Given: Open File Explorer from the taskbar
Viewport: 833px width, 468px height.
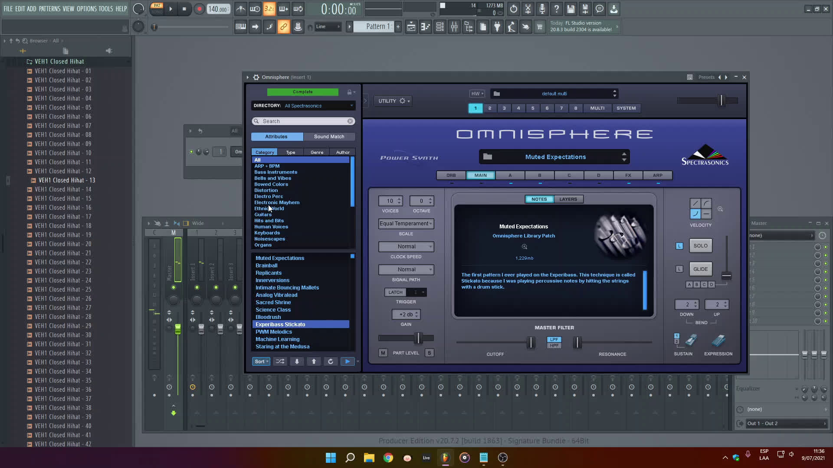Looking at the screenshot, I should (x=369, y=458).
